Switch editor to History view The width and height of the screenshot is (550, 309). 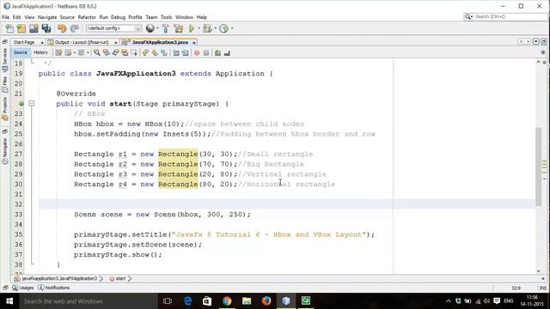pyautogui.click(x=40, y=52)
